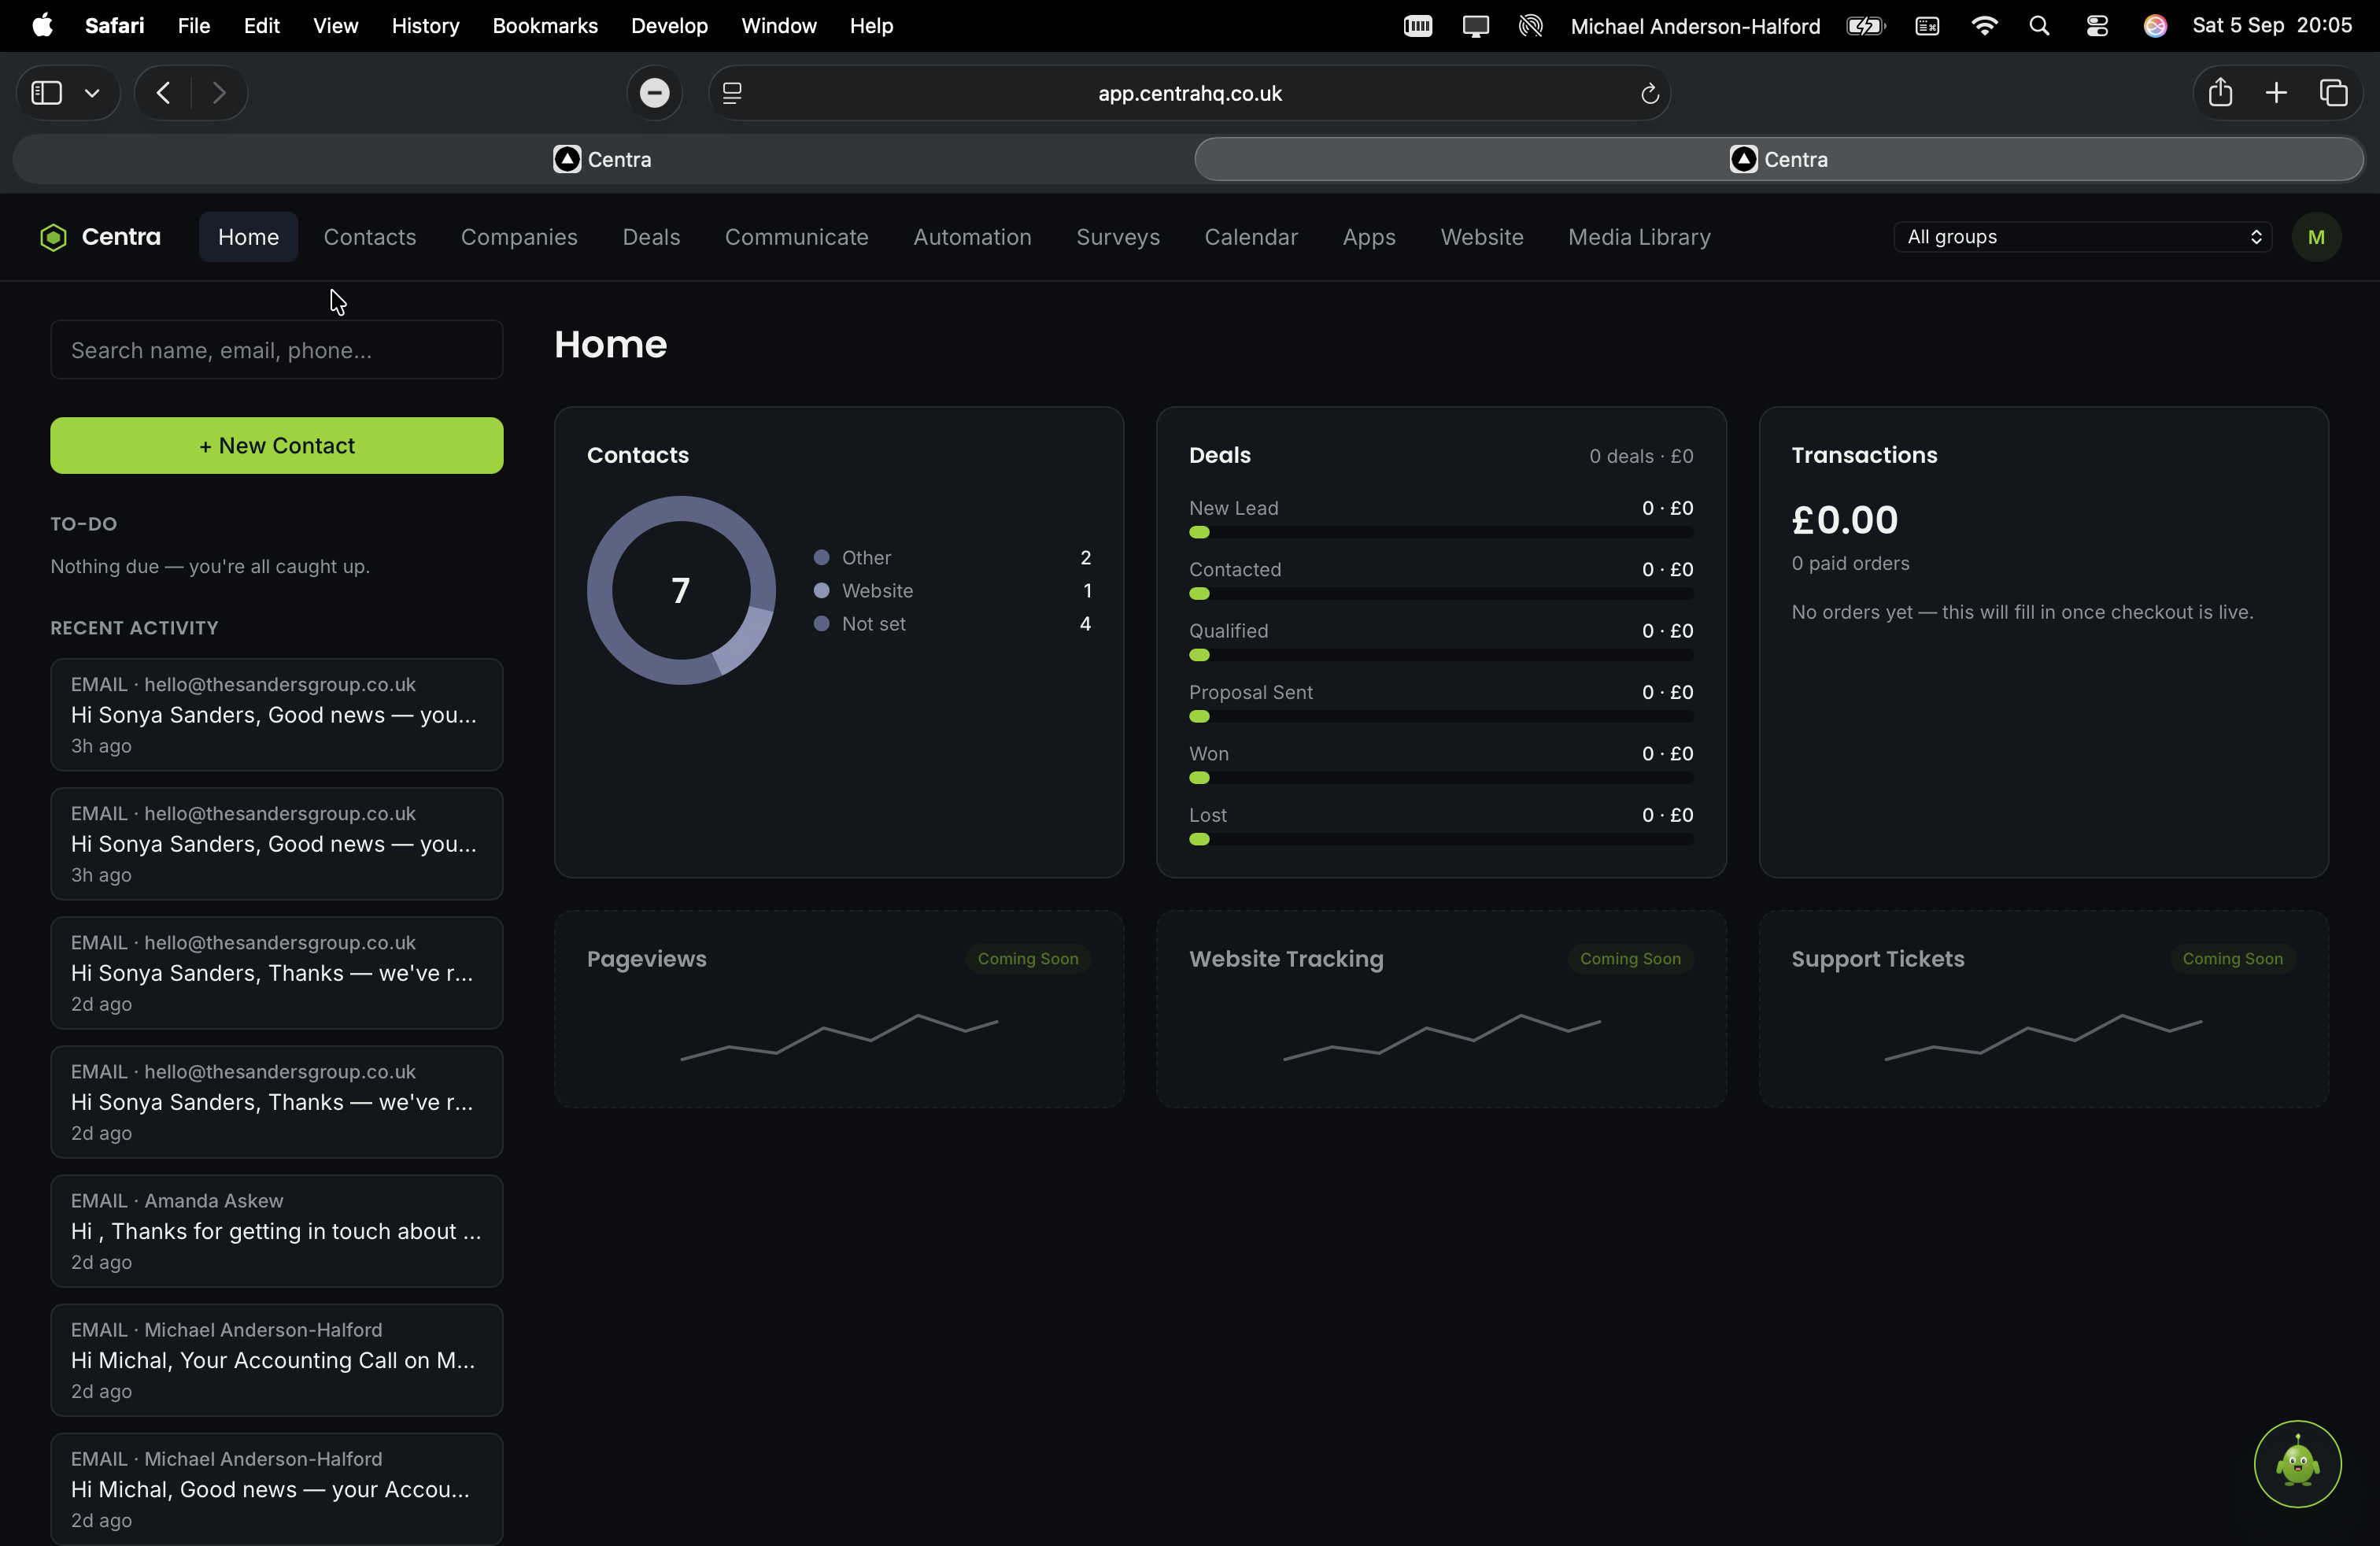
Task: Open a new tab with plus icon
Action: 2276,93
